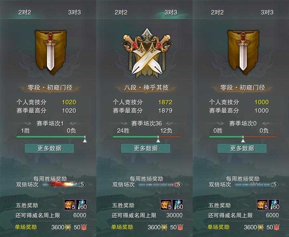289x237 pixels.
Task: Select the highlighted 3对3 tab in middle panel
Action: tap(171, 12)
